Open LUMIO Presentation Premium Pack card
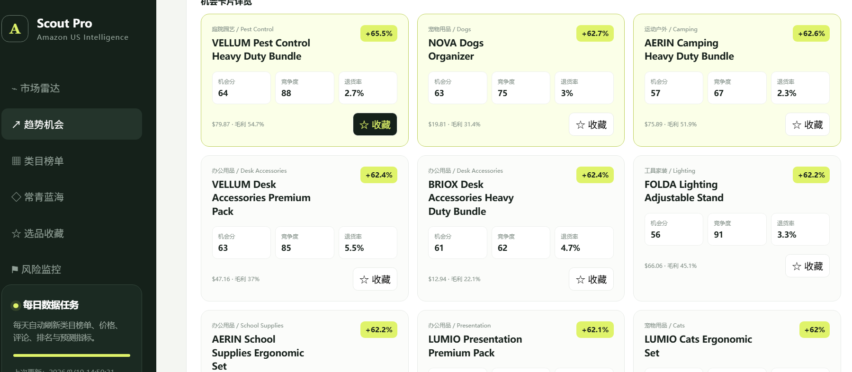Image resolution: width=852 pixels, height=372 pixels. tap(521, 341)
